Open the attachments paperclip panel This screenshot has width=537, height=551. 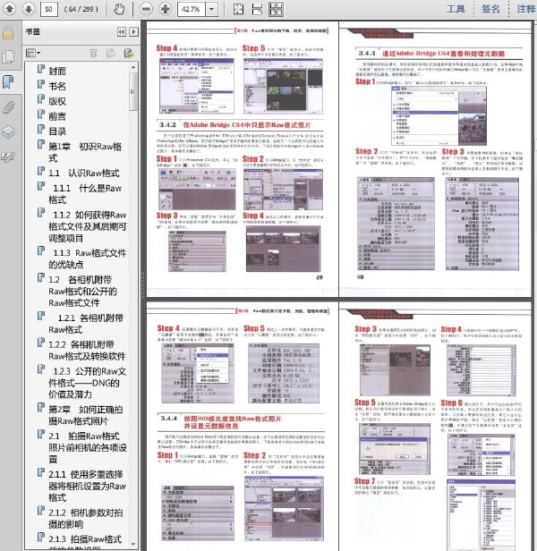[8, 106]
